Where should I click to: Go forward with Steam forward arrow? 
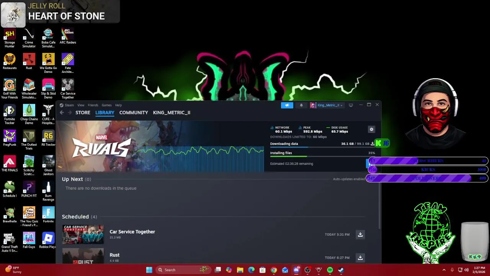pyautogui.click(x=70, y=113)
